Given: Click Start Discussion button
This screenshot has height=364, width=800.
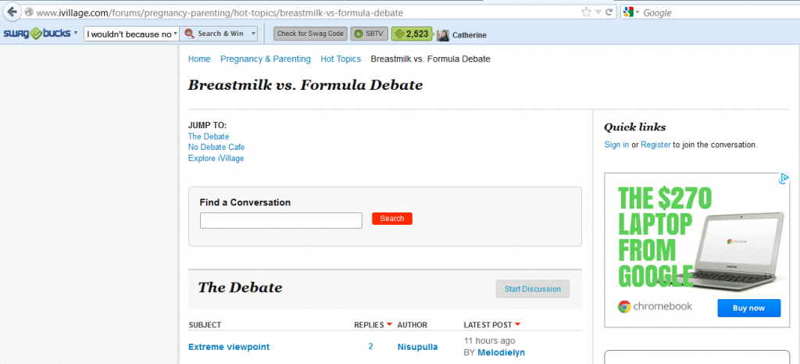Looking at the screenshot, I should point(533,289).
